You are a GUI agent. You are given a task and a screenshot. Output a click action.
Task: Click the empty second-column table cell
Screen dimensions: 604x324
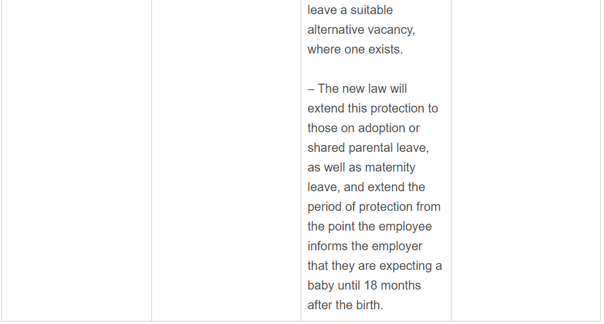point(226,160)
